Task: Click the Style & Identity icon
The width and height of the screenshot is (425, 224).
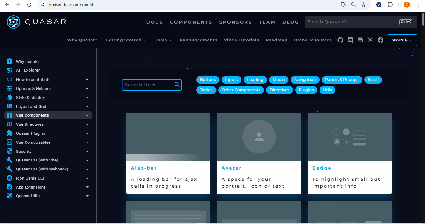Action: point(10,97)
